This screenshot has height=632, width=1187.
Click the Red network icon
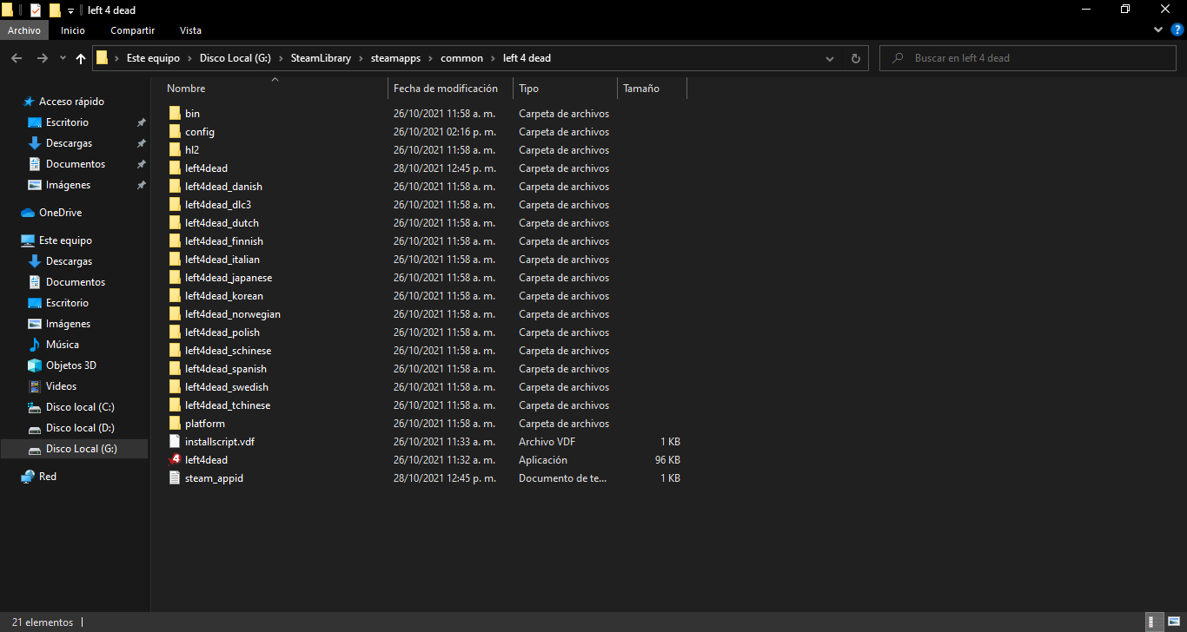pyautogui.click(x=28, y=477)
